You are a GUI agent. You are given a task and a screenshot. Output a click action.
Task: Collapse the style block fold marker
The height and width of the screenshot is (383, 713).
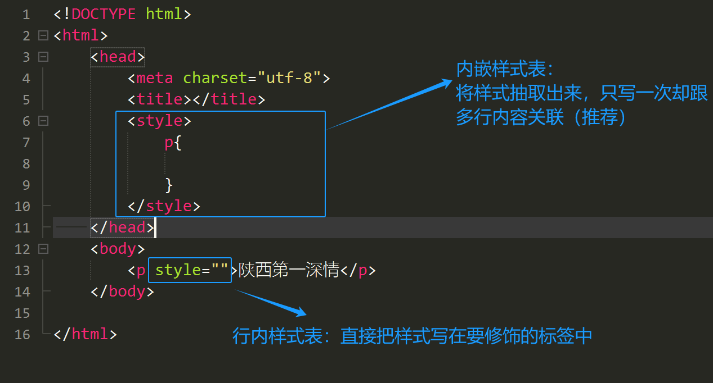tap(43, 121)
